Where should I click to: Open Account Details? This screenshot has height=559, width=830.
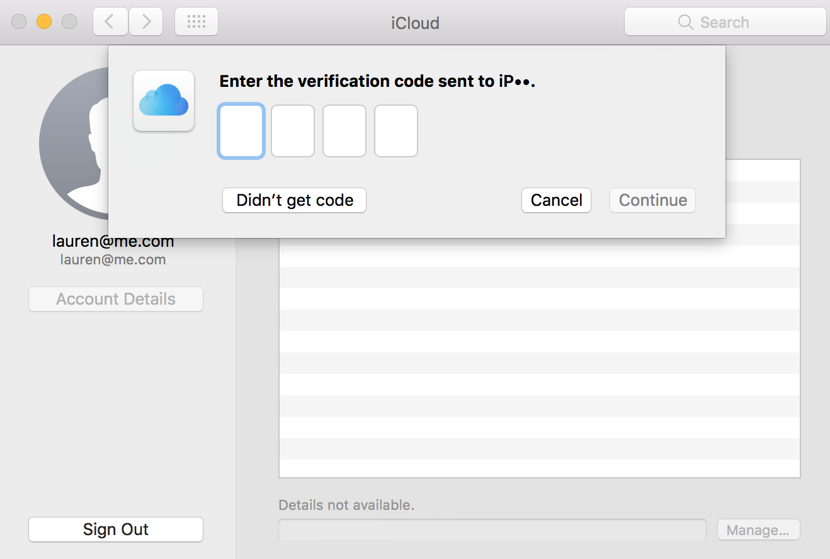pyautogui.click(x=116, y=299)
